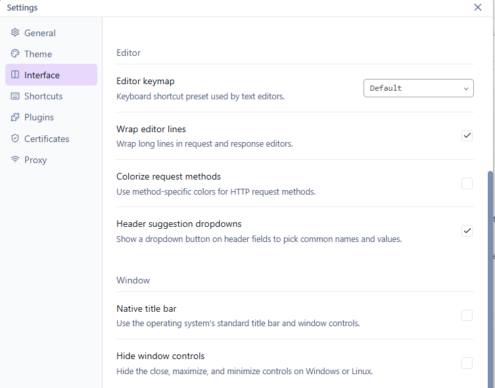Open the General settings section

click(51, 33)
